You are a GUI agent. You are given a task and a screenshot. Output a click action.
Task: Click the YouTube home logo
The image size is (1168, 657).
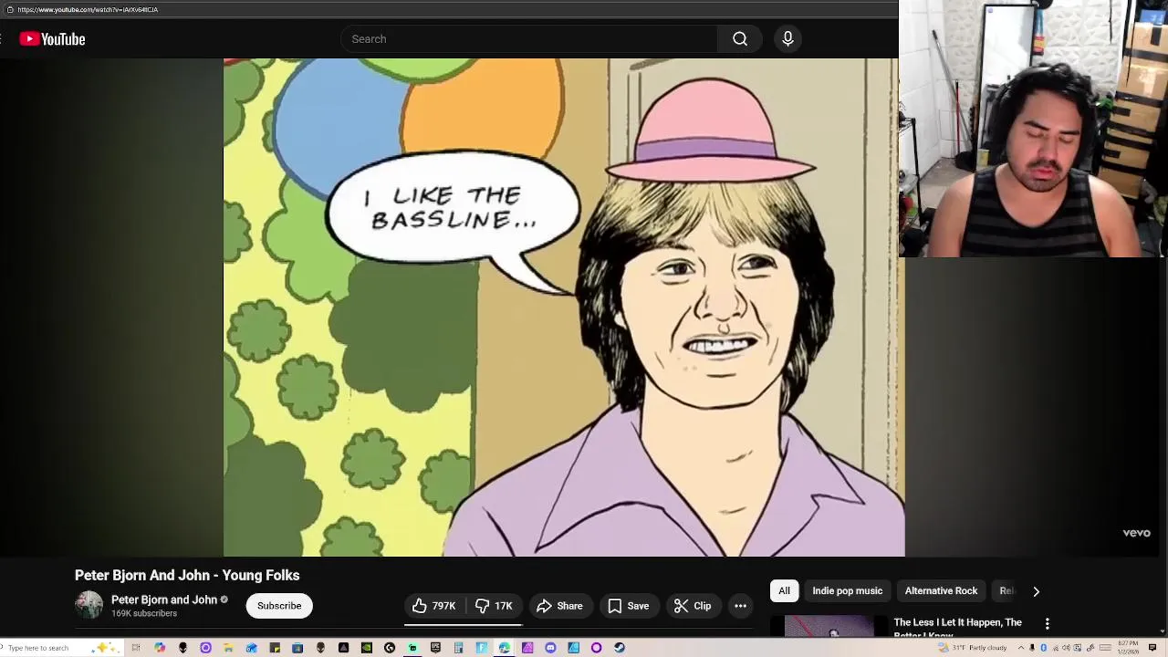click(x=53, y=39)
